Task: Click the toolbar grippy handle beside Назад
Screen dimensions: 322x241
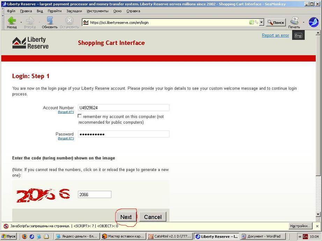Action: [3, 22]
